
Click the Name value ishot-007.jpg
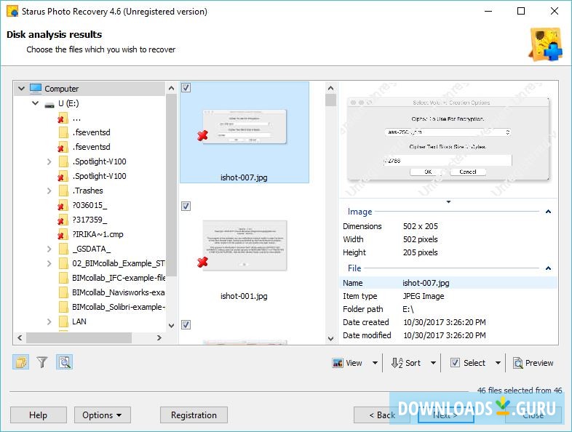(426, 283)
